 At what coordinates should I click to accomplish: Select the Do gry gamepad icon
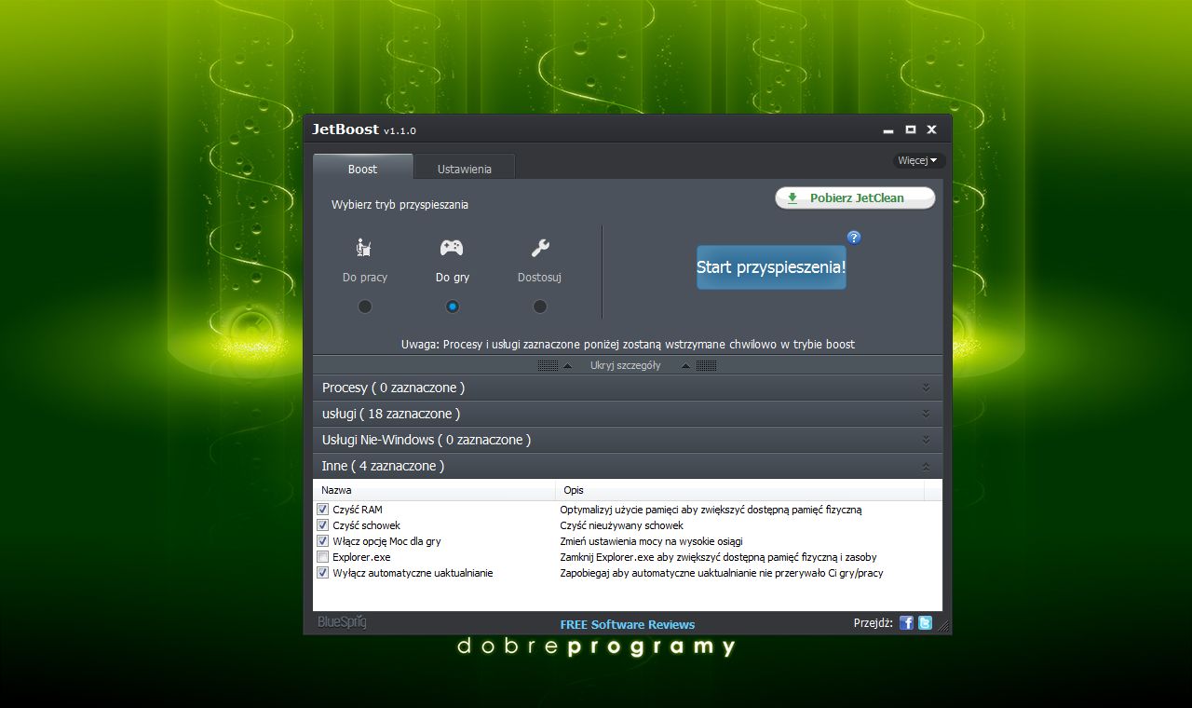tap(452, 248)
